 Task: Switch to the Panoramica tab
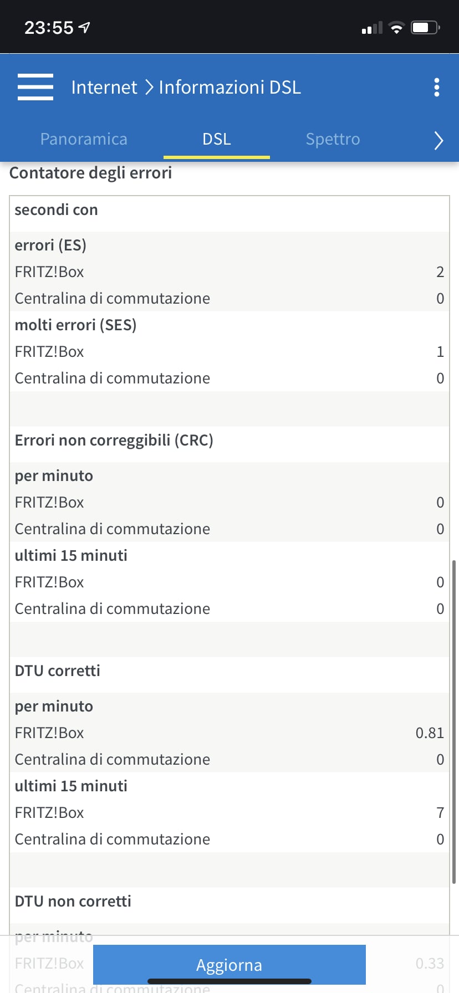(84, 139)
